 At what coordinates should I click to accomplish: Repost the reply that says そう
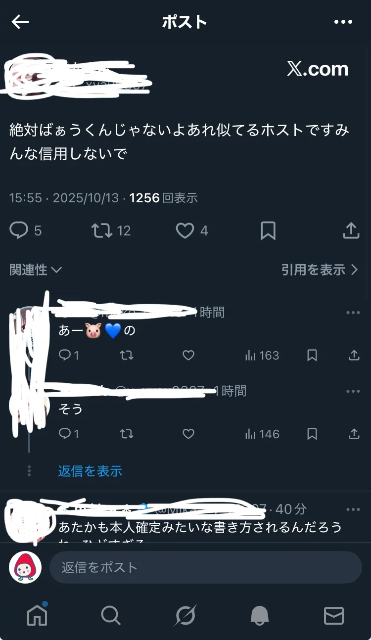click(x=127, y=434)
